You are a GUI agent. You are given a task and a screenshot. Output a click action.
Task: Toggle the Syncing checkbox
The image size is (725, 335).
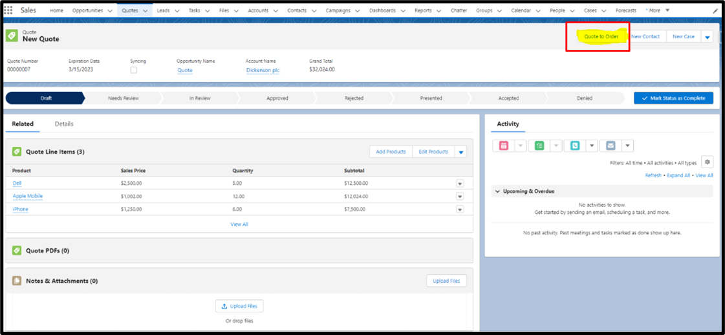134,70
